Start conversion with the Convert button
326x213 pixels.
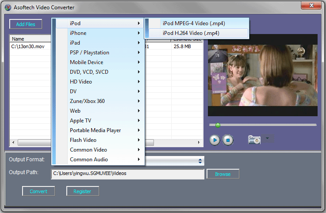(38, 191)
